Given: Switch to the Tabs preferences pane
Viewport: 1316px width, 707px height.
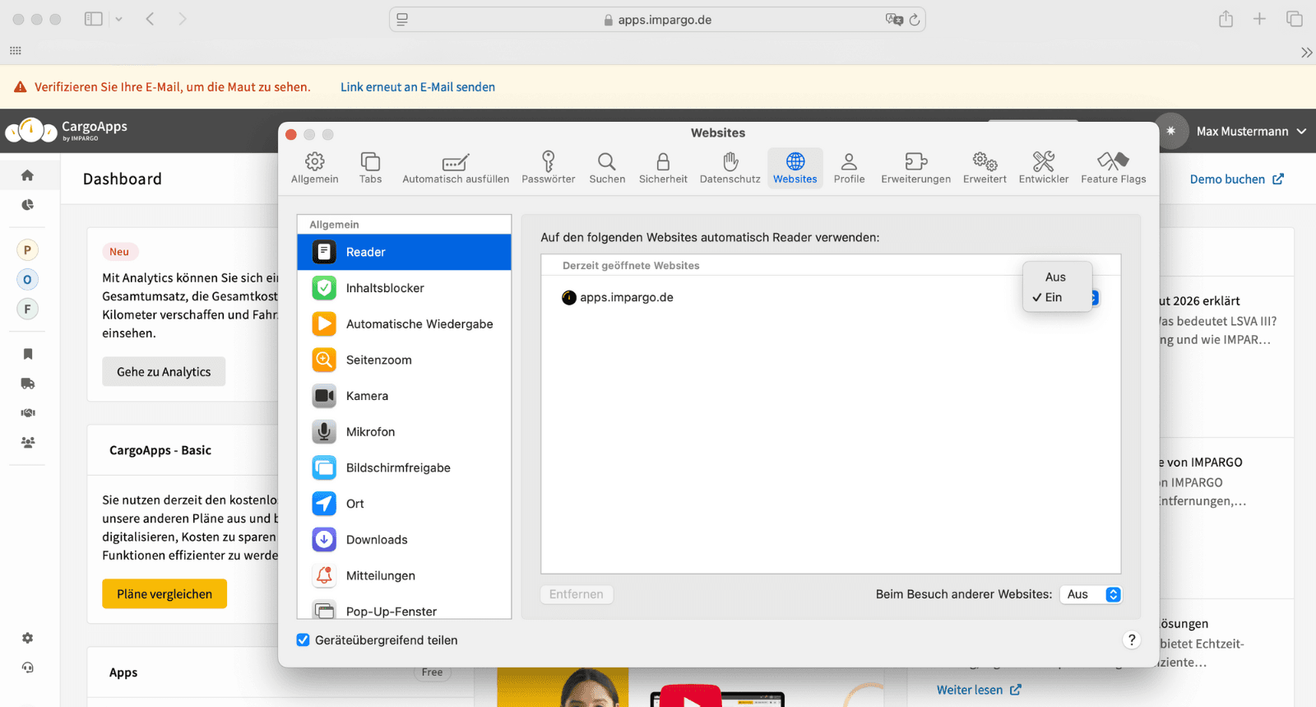Looking at the screenshot, I should click(x=370, y=168).
